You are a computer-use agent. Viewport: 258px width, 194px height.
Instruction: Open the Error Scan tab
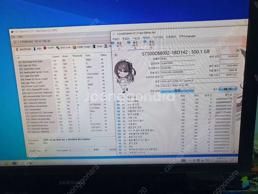coord(63,48)
